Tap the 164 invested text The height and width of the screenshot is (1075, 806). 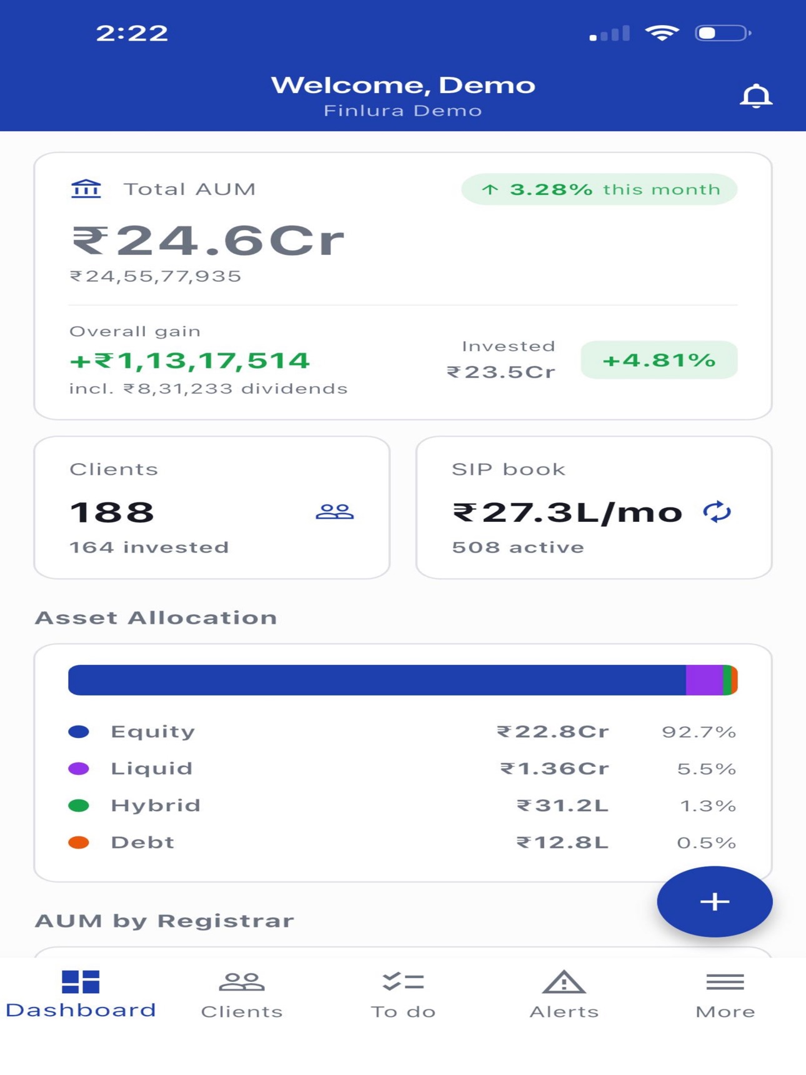coord(149,547)
